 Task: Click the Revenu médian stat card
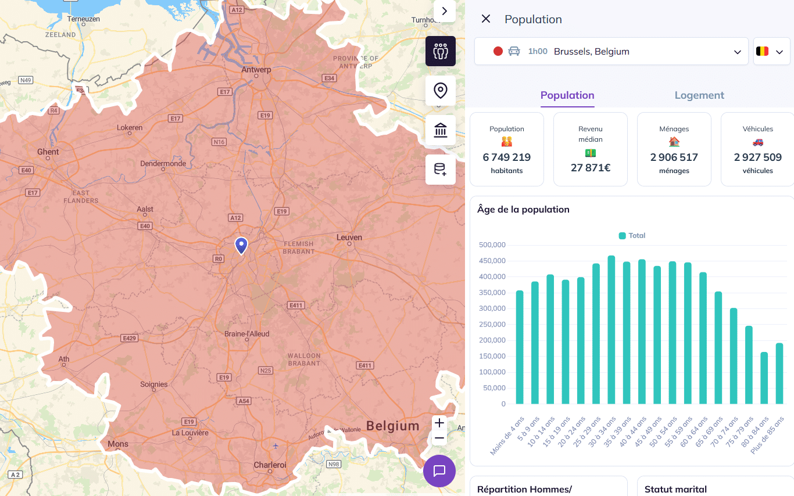coord(590,149)
